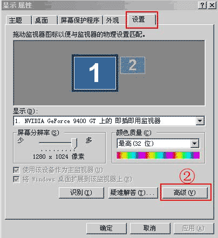Click the 高级(V) advanced button
This screenshot has width=218, height=238.
[x=185, y=193]
